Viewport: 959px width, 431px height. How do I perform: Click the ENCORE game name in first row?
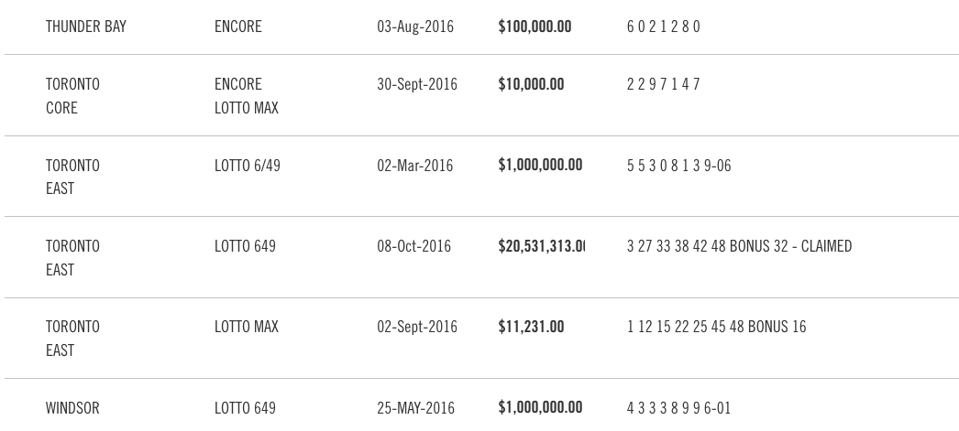click(x=237, y=27)
